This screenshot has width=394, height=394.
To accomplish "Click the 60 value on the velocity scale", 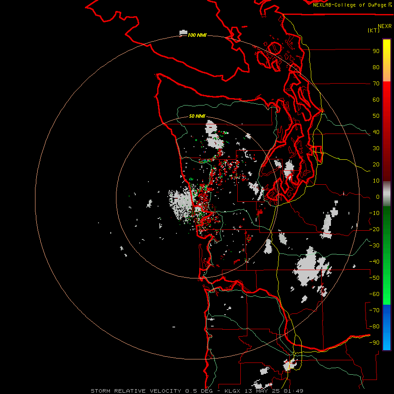I will 376,100.
